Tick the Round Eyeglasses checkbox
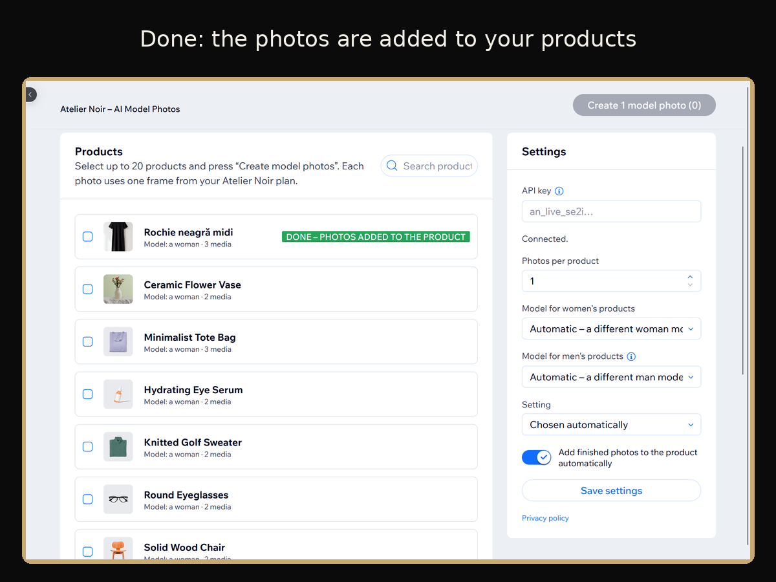Image resolution: width=776 pixels, height=582 pixels. click(x=88, y=499)
